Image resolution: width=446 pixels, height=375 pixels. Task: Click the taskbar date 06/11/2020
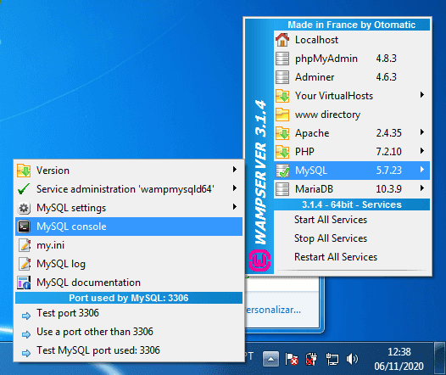pos(399,367)
